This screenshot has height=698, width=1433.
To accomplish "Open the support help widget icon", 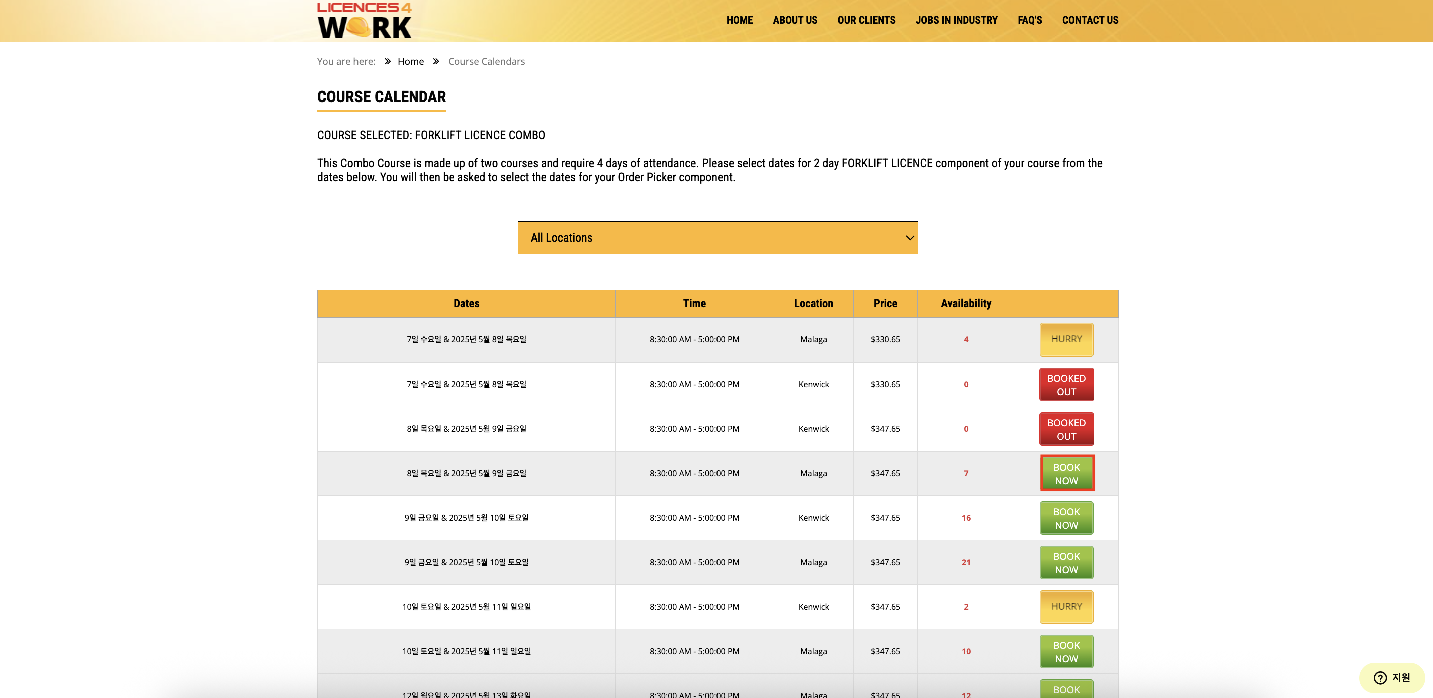I will point(1380,677).
